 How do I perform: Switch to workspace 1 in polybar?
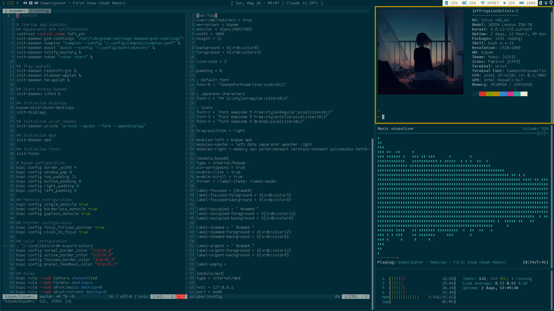click(x=3, y=3)
